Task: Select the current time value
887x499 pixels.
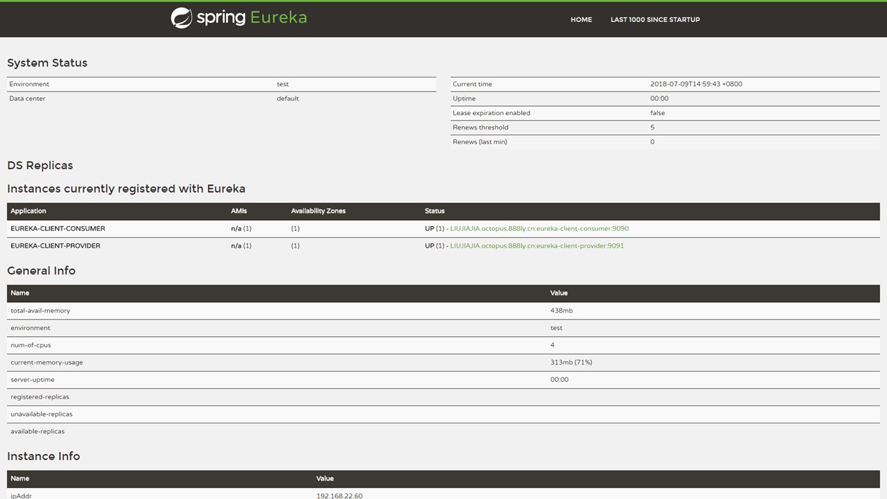Action: coord(696,84)
